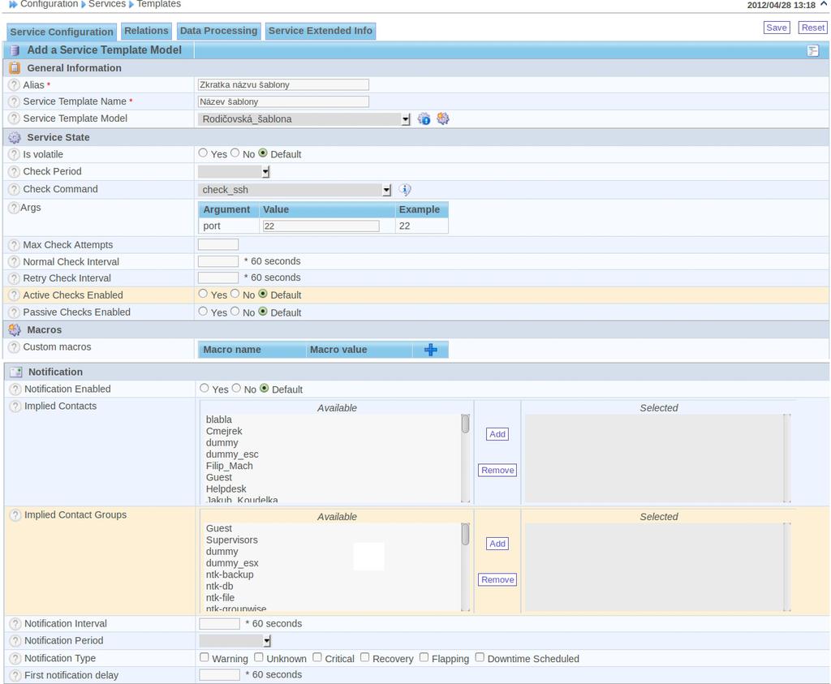Click the Service Template Name field

point(283,101)
